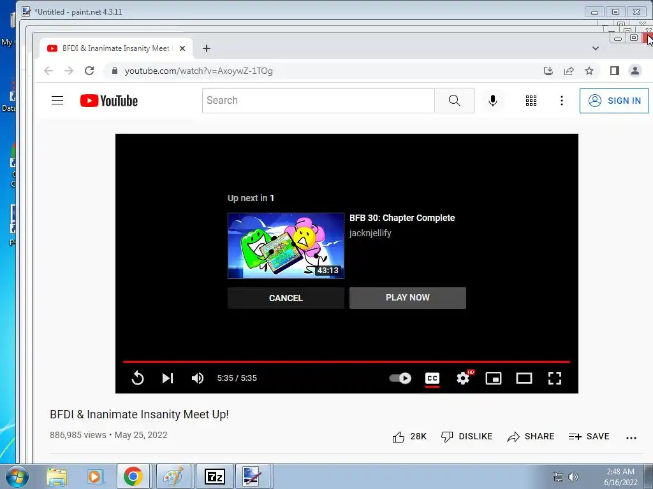Open the network tray icon
The width and height of the screenshot is (653, 489).
(557, 477)
